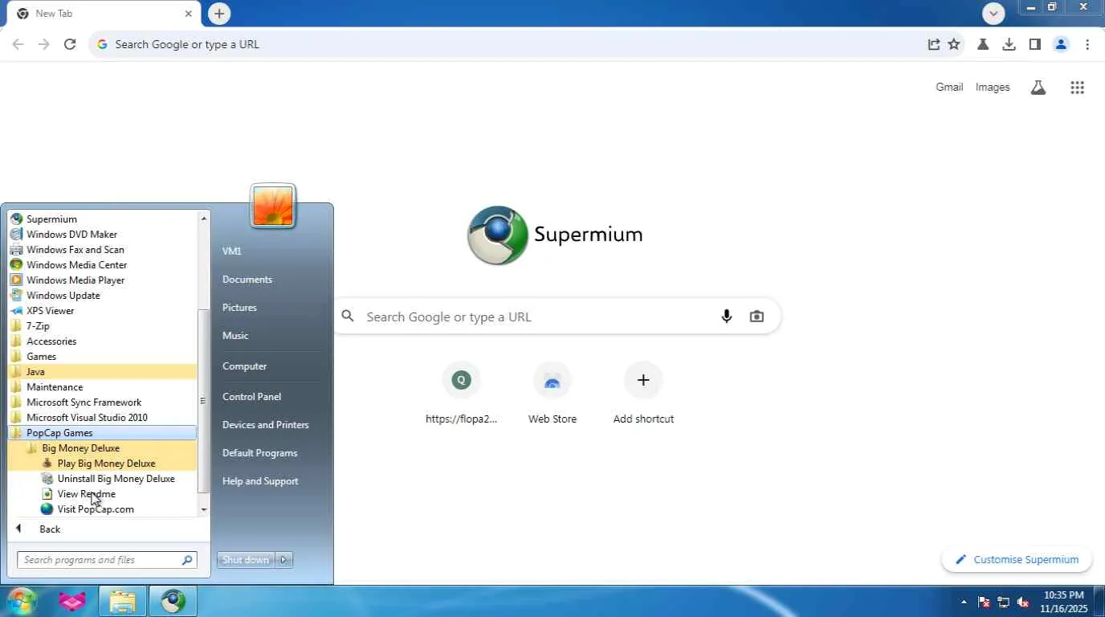Show the side panel
This screenshot has width=1105, height=617.
pyautogui.click(x=1035, y=44)
